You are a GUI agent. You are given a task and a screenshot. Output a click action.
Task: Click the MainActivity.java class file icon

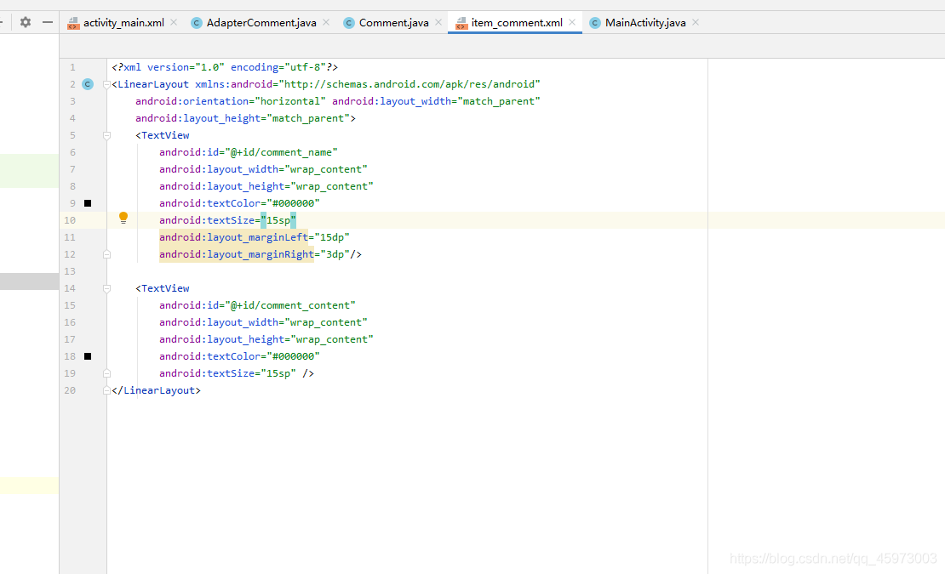(595, 23)
